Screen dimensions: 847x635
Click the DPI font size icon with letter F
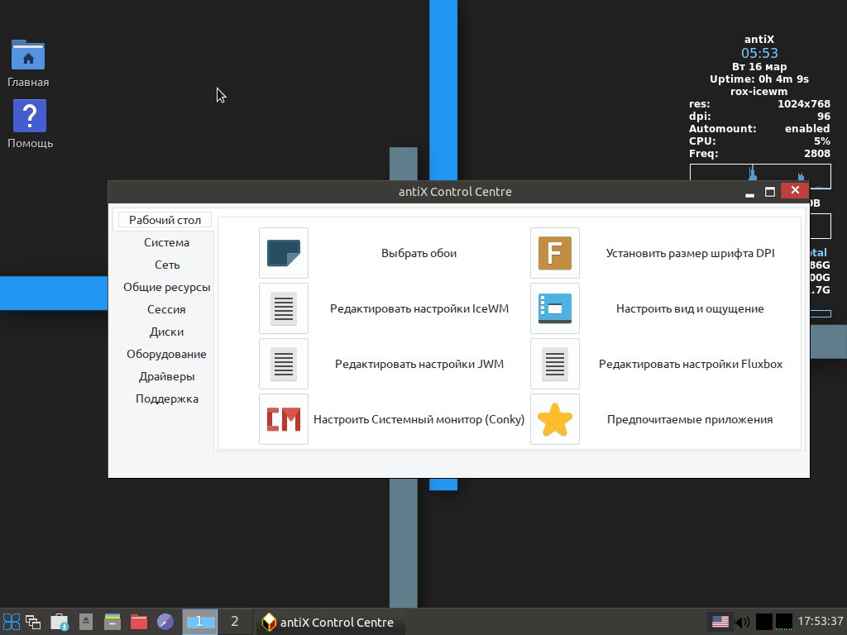555,253
